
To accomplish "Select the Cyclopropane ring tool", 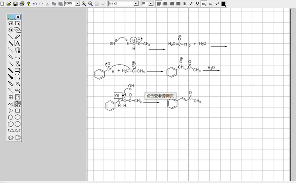I will pos(11,110).
